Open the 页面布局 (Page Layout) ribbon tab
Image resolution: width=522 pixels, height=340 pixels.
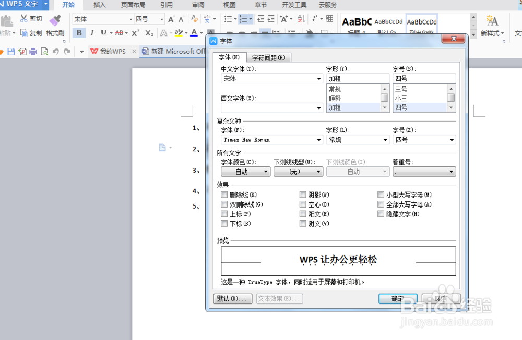pyautogui.click(x=133, y=5)
